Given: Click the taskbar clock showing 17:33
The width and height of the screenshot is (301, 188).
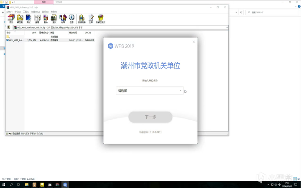Looking at the screenshot, I should click(x=287, y=185).
